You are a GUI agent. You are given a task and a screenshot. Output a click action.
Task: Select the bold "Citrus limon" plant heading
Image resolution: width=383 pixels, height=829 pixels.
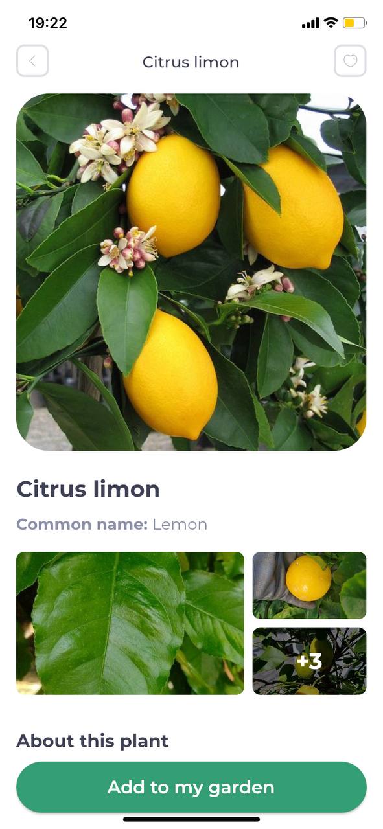(x=88, y=489)
